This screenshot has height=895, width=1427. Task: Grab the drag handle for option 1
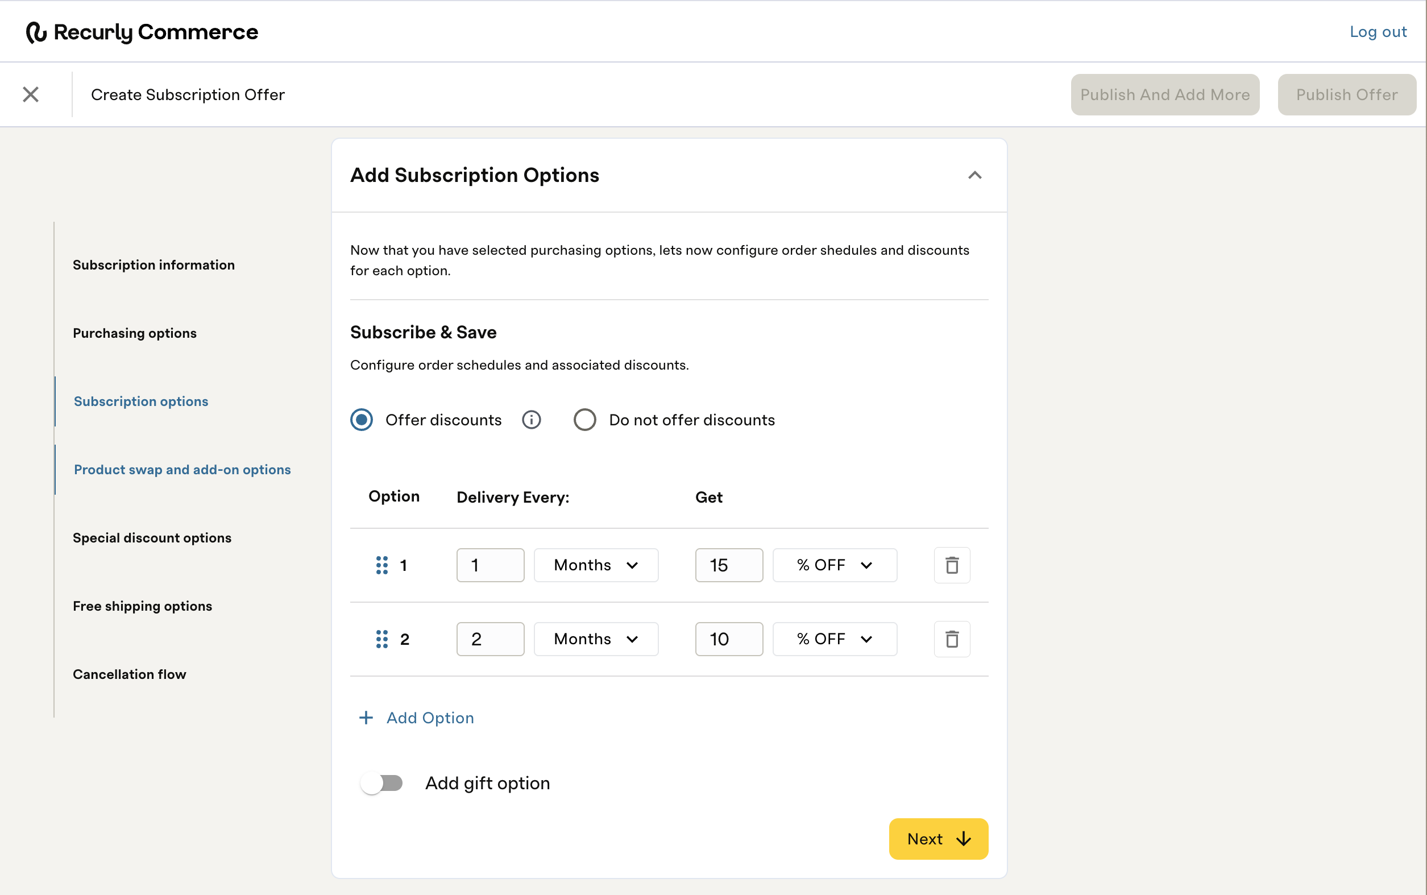[381, 565]
